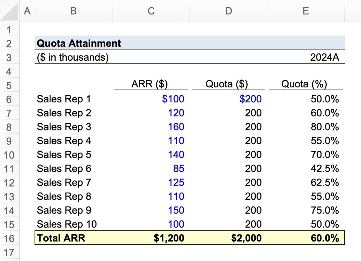Select column header B
The height and width of the screenshot is (261, 361).
(73, 11)
